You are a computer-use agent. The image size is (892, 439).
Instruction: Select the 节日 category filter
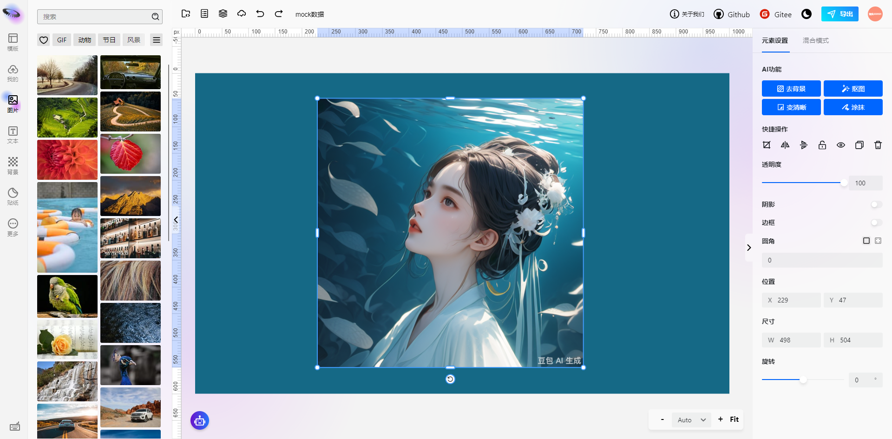click(109, 40)
